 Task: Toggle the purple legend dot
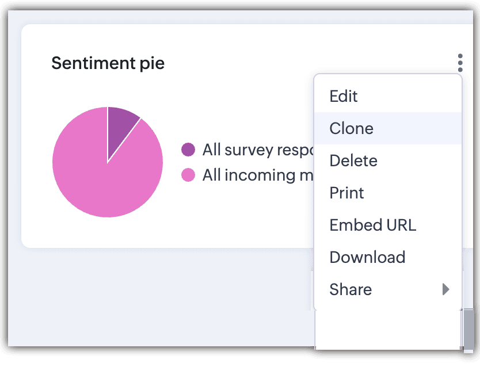point(188,150)
